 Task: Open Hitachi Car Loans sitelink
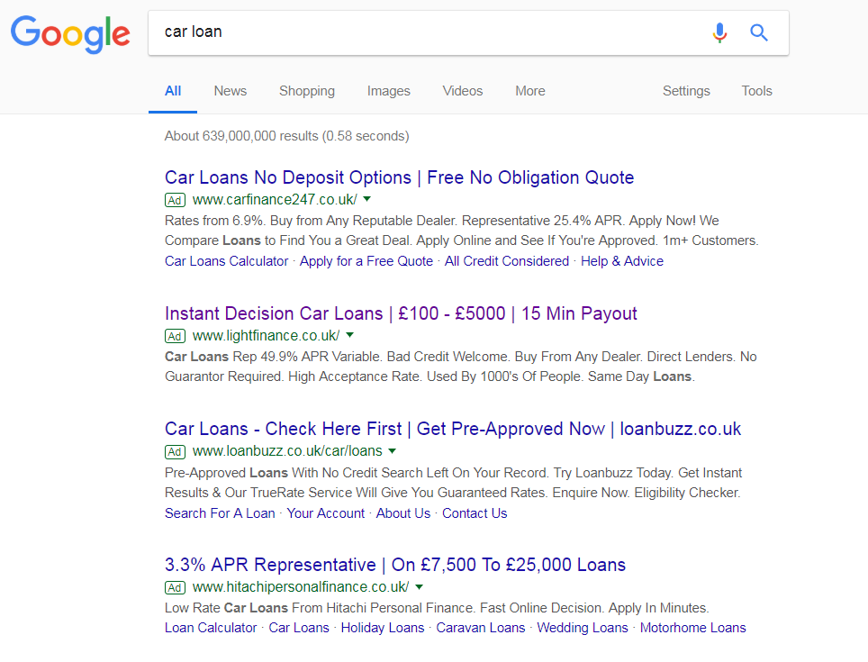coord(299,628)
